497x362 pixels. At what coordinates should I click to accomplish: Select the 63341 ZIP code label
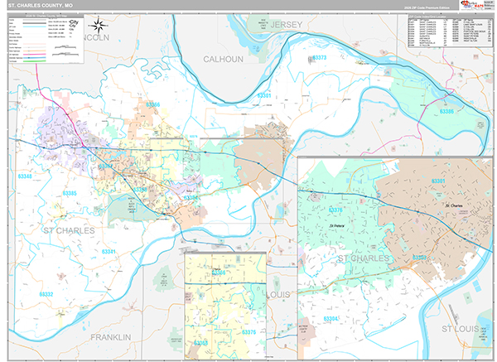click(x=109, y=250)
